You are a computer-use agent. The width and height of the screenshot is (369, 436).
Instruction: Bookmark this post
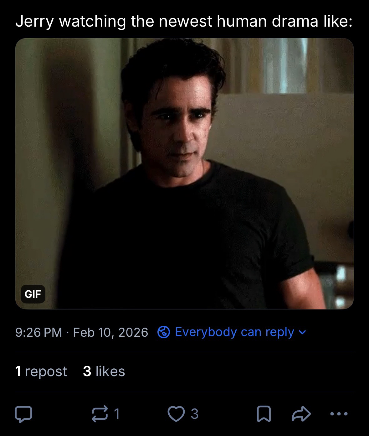point(263,414)
